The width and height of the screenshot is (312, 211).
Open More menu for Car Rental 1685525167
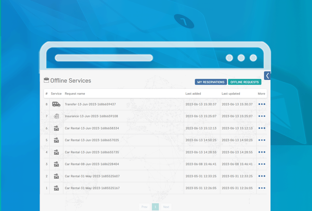pos(262,188)
